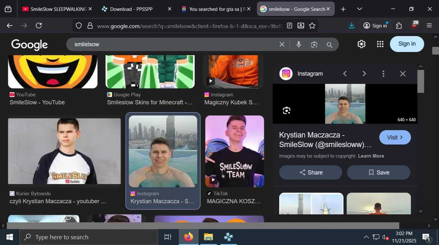Open the Firefox application hamburger menu

tap(429, 26)
